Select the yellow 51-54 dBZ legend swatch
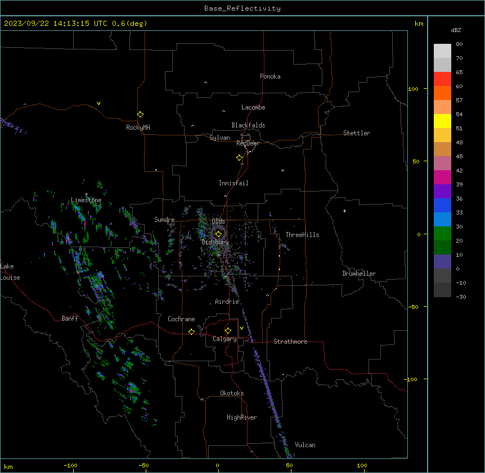Screen dimensions: 485x473 [442, 121]
